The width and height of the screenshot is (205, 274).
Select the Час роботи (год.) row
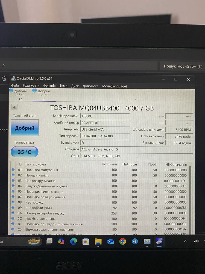coord(100,208)
